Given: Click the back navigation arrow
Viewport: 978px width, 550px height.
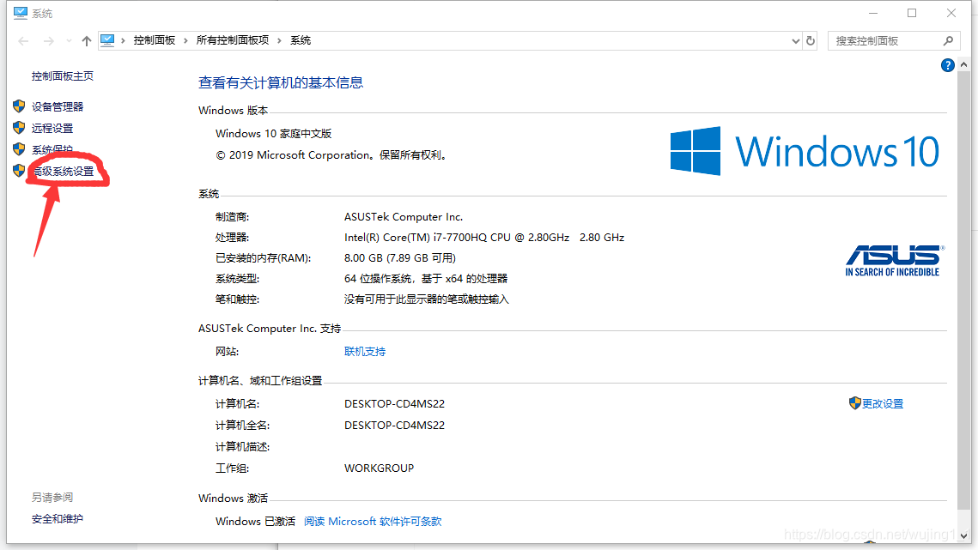Looking at the screenshot, I should coord(24,41).
